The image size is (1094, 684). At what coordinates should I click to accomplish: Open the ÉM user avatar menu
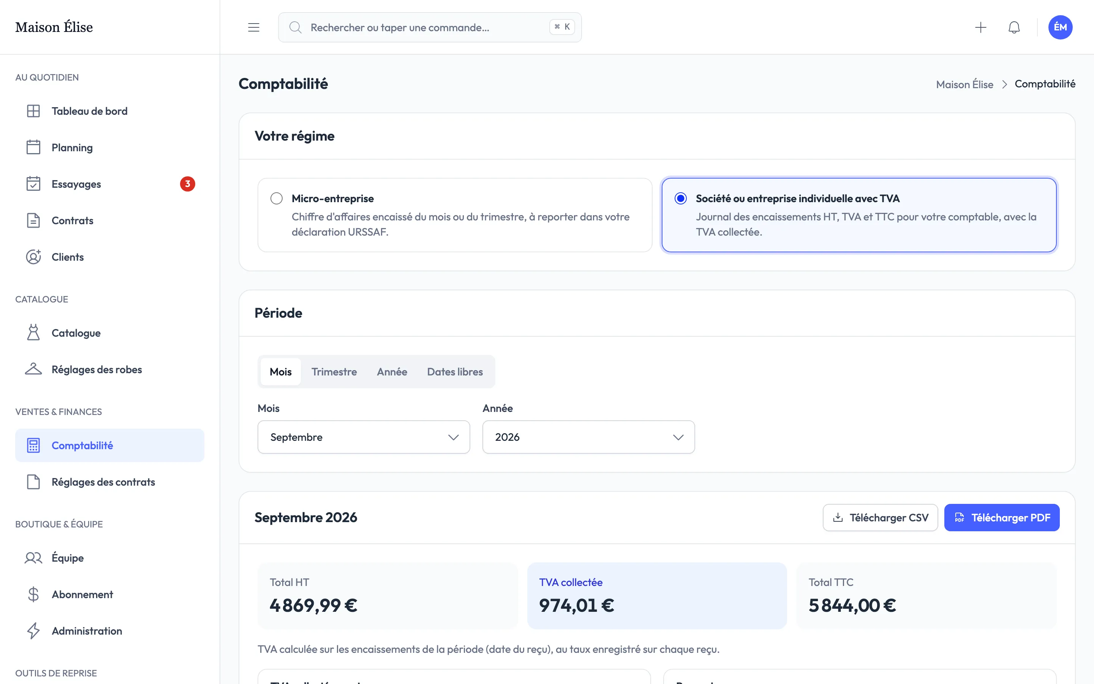pyautogui.click(x=1060, y=27)
